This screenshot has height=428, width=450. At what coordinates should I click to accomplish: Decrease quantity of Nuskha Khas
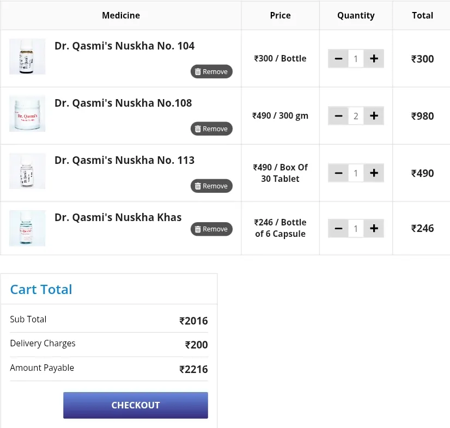[338, 229]
